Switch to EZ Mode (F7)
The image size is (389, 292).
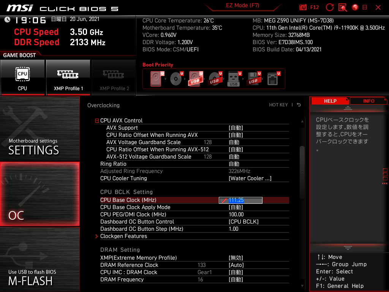point(242,5)
